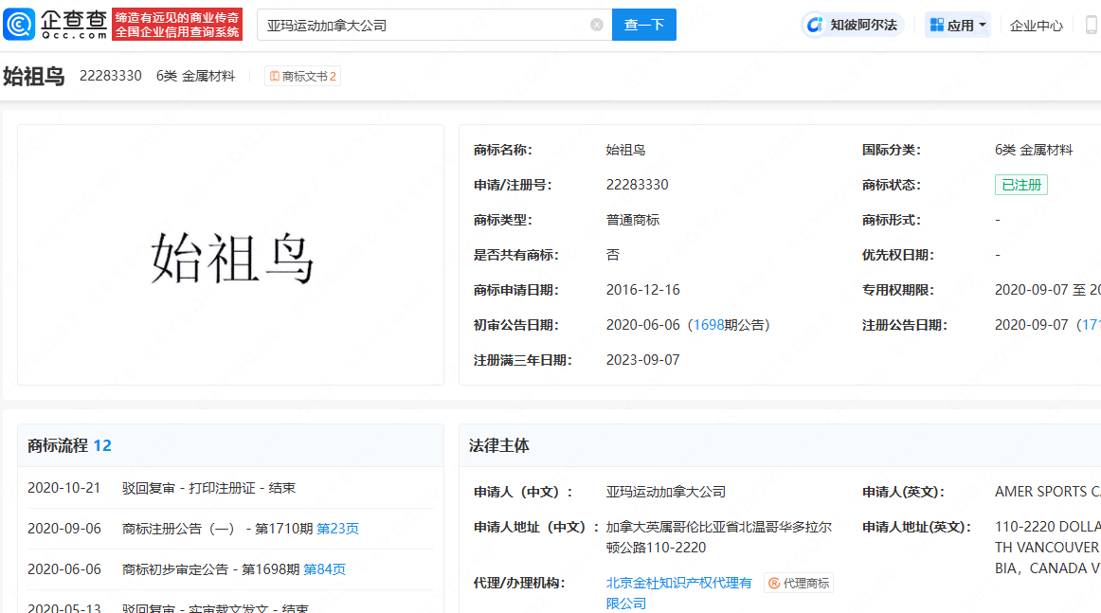This screenshot has height=613, width=1101.
Task: Click the 2020-10-21 process row
Action: 230,488
